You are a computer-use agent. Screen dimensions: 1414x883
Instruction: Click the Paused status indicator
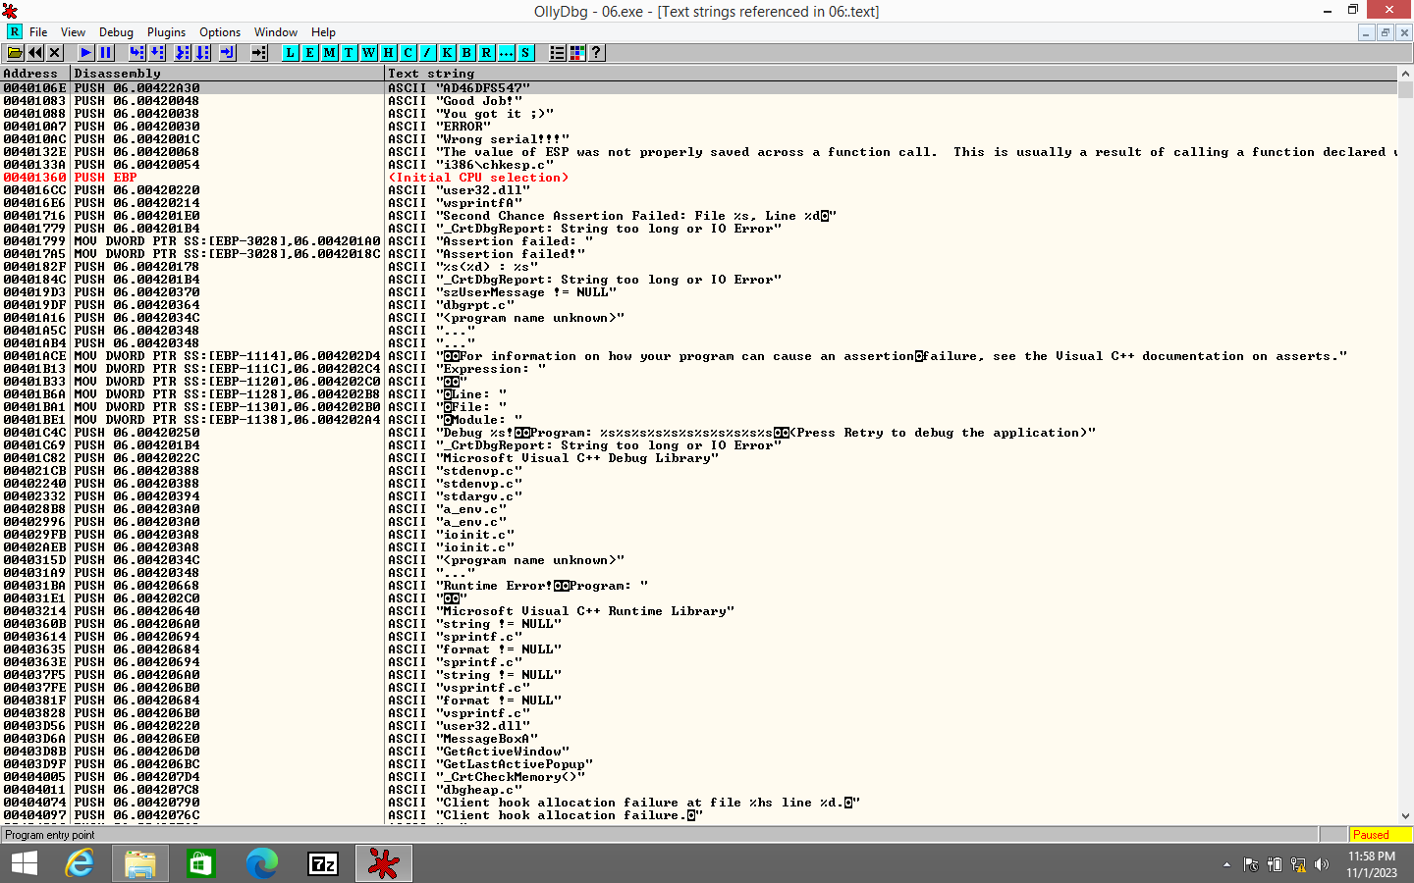tap(1380, 835)
